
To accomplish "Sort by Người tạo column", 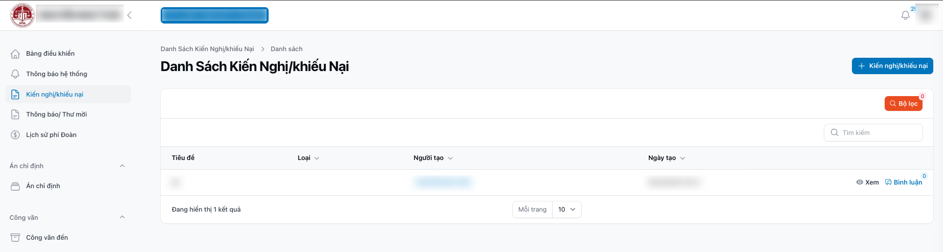I will (x=433, y=158).
